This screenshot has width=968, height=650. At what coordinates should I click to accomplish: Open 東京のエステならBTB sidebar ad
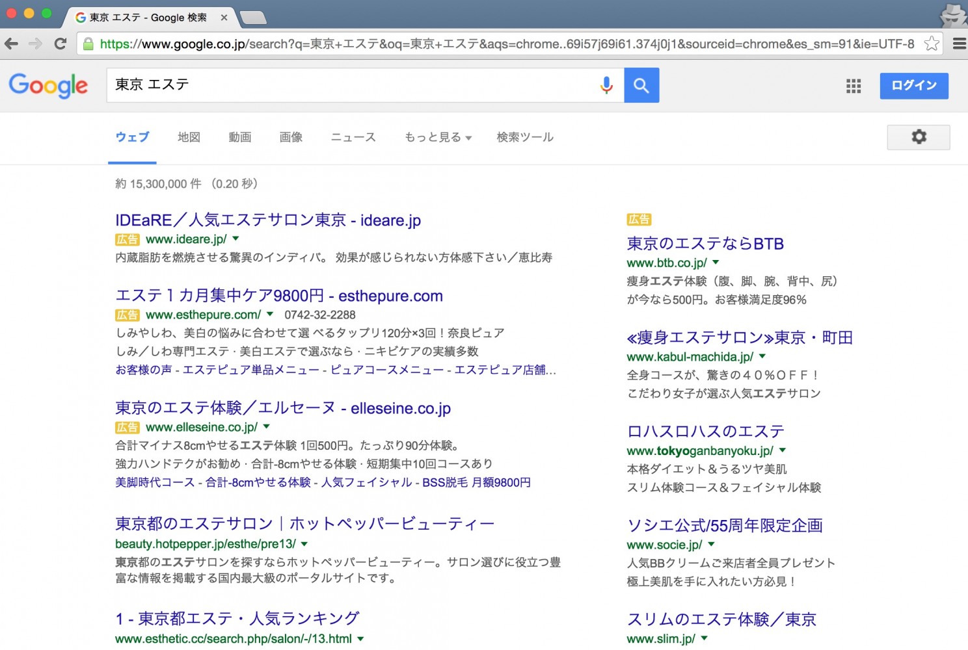705,244
